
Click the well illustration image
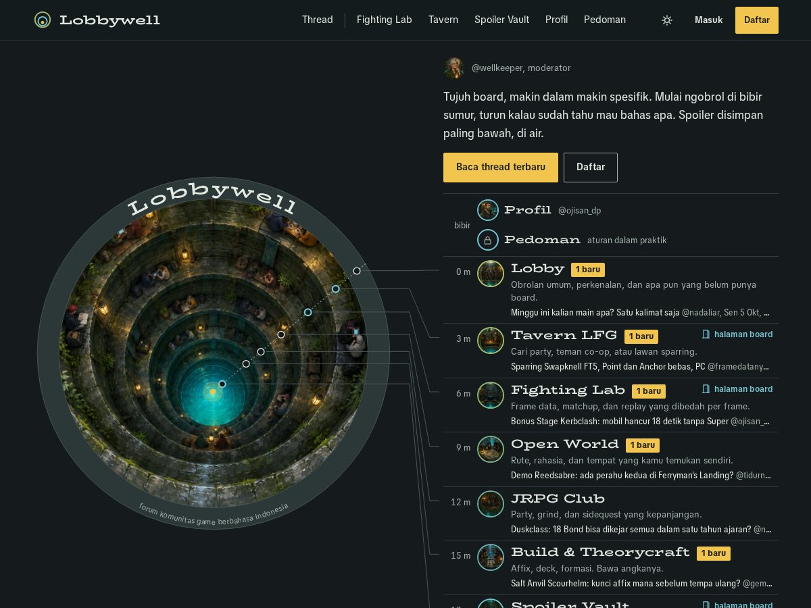pos(214,353)
